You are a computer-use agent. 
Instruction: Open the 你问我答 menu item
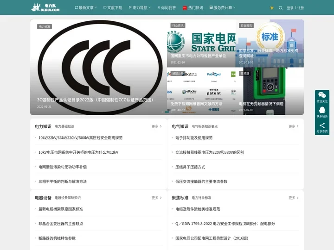pos(167,8)
